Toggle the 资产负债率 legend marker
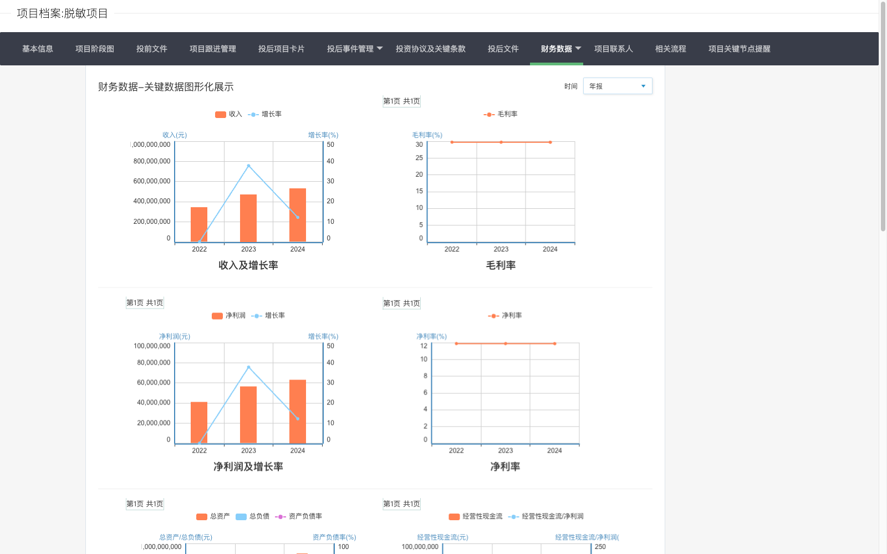Screen dimensions: 887x554 click(x=281, y=517)
